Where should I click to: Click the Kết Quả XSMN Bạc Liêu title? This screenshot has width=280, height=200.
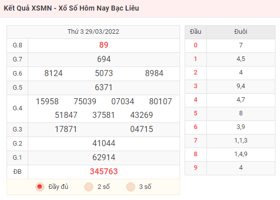[x=72, y=8]
